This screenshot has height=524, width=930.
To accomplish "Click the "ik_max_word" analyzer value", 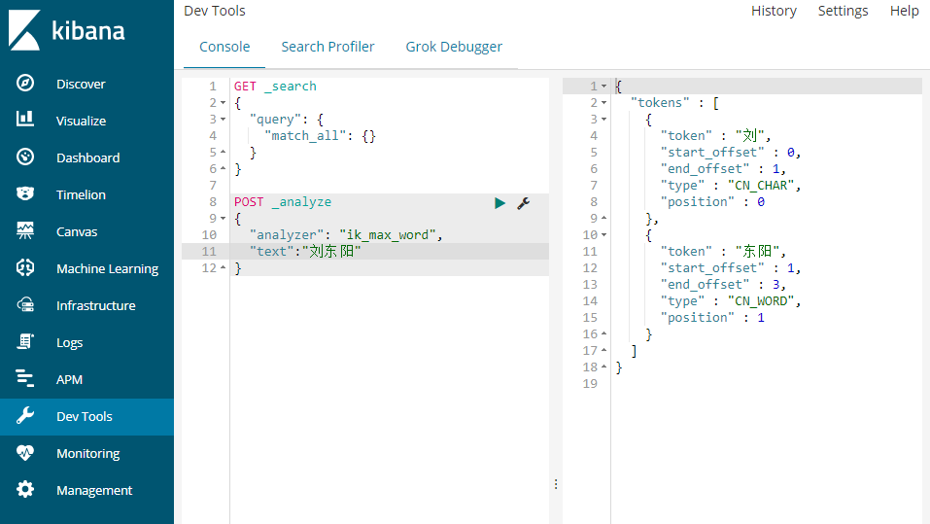I will pos(388,235).
